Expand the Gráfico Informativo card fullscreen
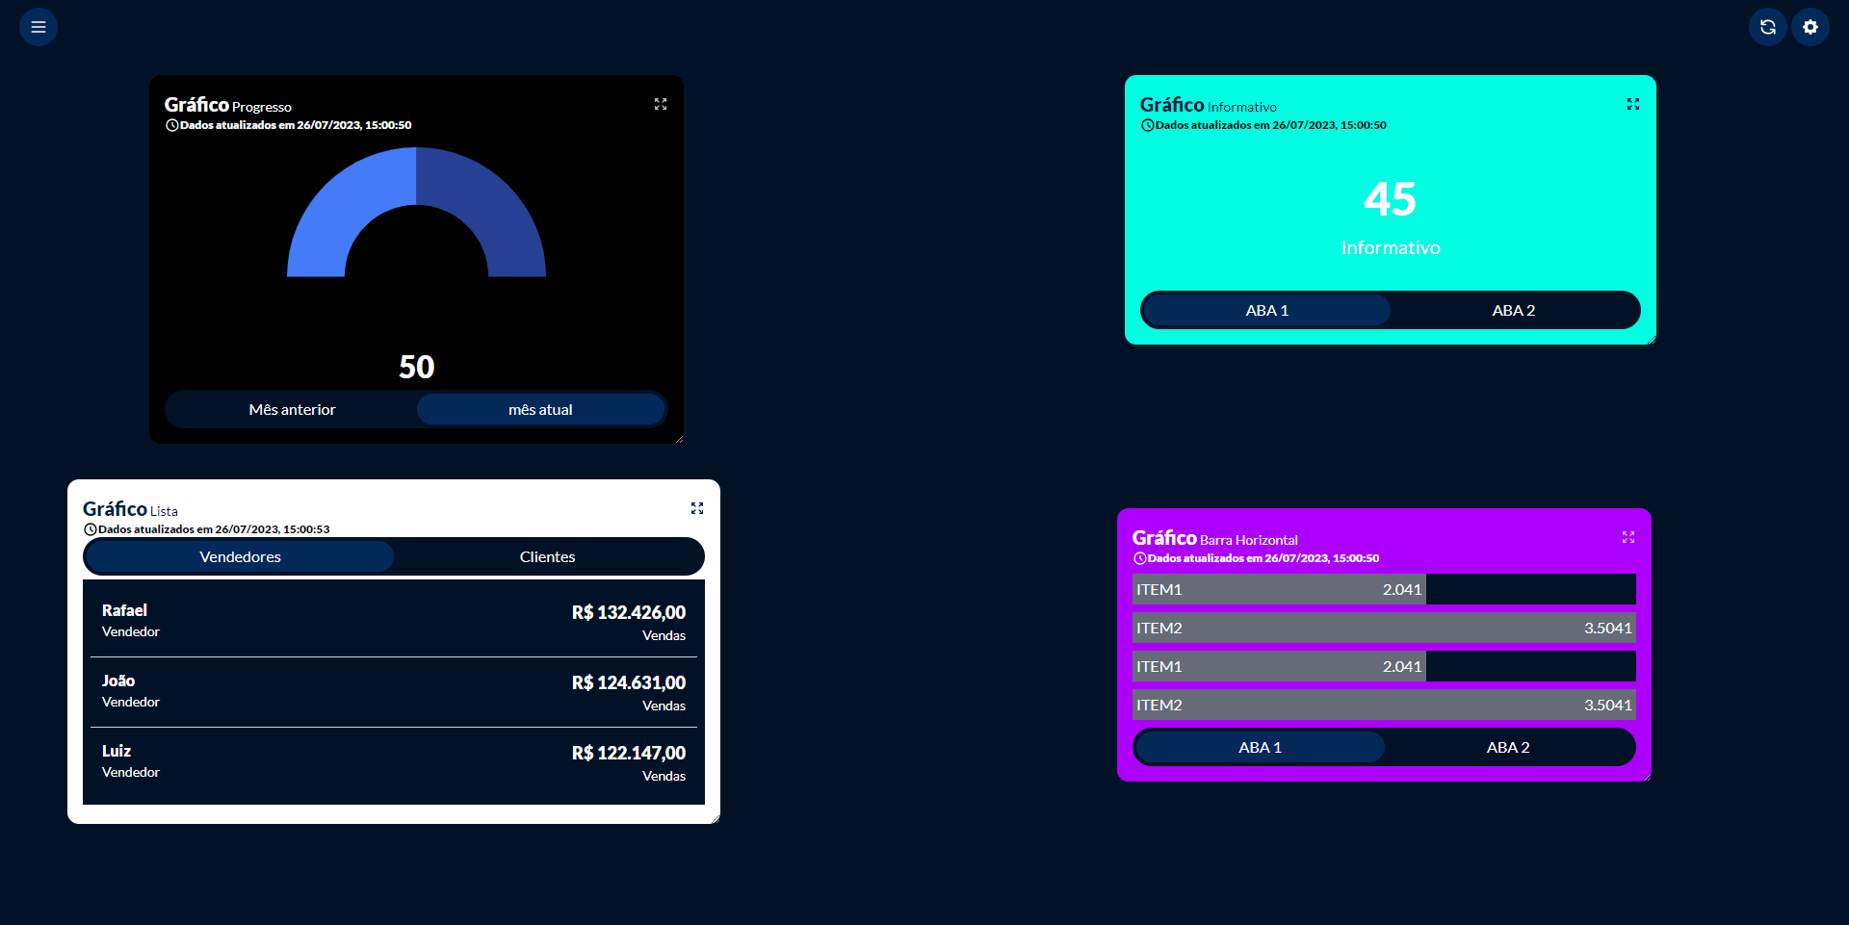The image size is (1849, 925). point(1633,104)
